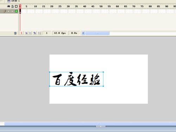The image size is (176, 132).
Task: Click the stage's bottom horizontal scrollbar
Action: click(x=90, y=124)
